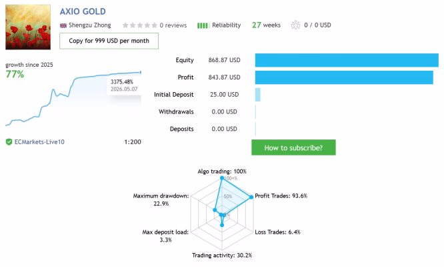Click the green Reliability bars icon
Screen dimensions: 444x267
coord(203,25)
